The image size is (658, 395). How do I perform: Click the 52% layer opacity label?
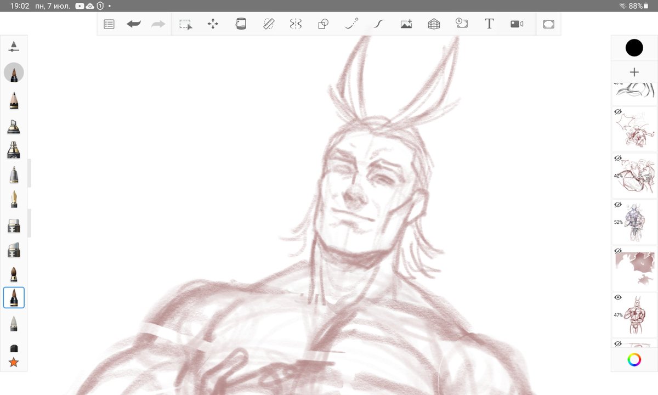click(619, 222)
